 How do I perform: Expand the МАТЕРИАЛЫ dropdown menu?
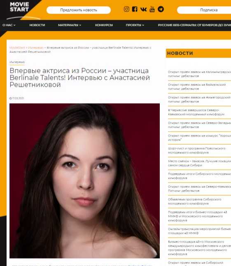(70, 25)
